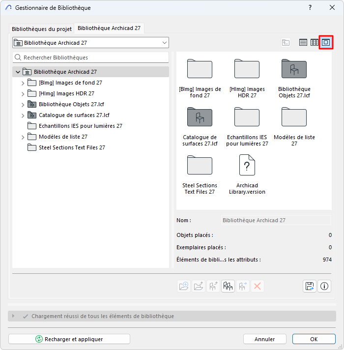Click the duplicate objects two-chairs icon

[228, 286]
